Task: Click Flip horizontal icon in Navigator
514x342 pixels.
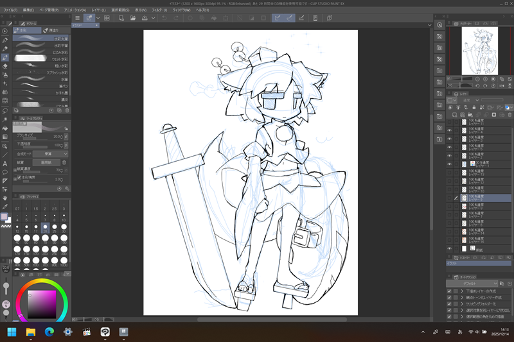Action: pos(502,86)
